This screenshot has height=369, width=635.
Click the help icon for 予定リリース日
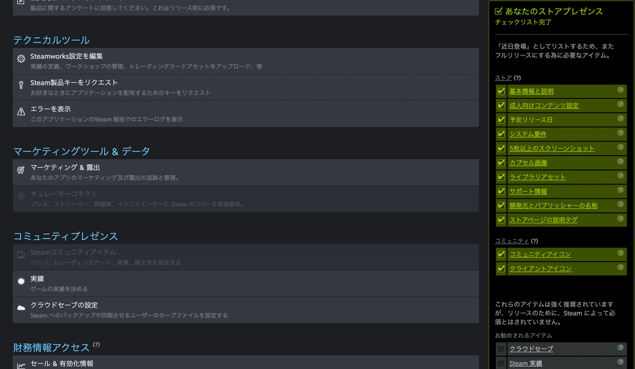tap(620, 118)
